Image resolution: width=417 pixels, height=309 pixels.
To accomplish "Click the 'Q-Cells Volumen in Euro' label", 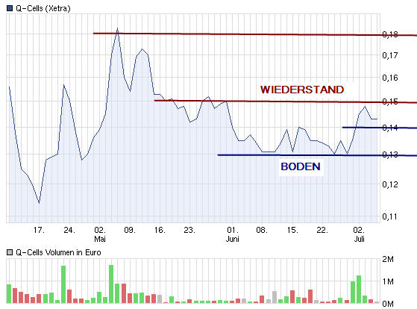I will click(58, 252).
